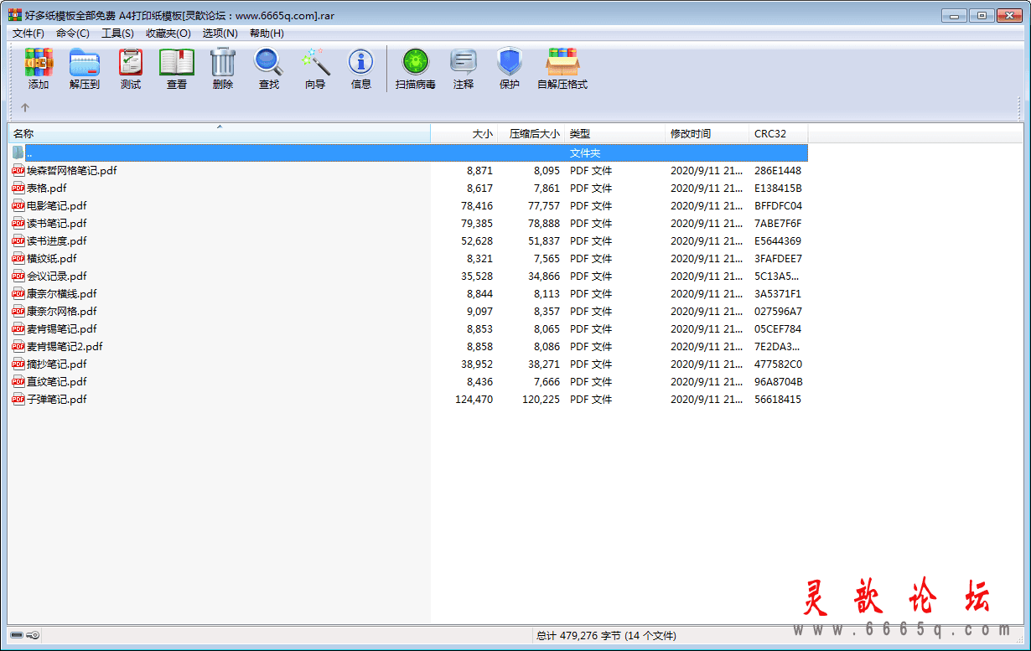1031x651 pixels.
Task: Sort by Modified (修改时间) column header
Action: click(x=707, y=133)
